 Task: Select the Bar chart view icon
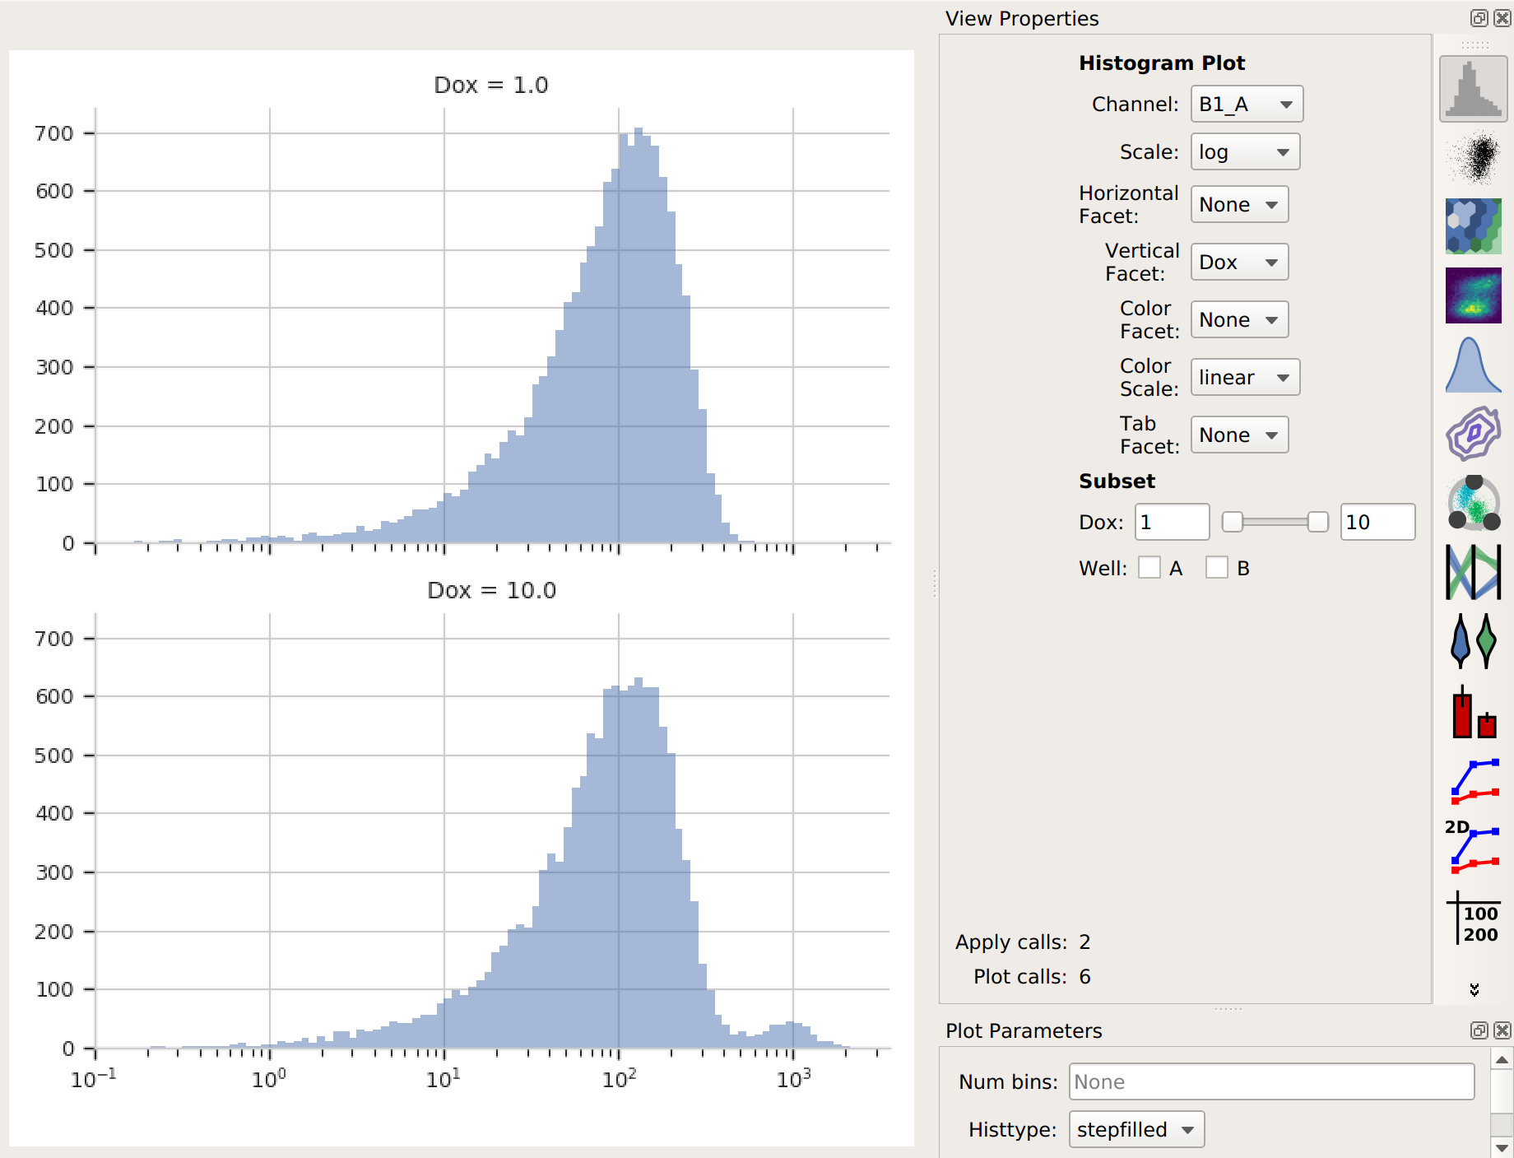tap(1473, 710)
